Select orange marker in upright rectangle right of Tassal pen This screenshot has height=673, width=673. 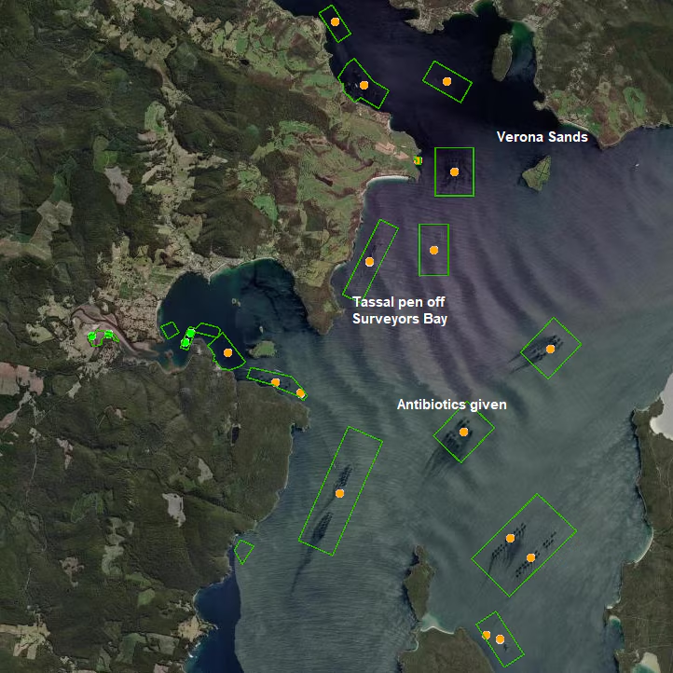[x=433, y=250]
